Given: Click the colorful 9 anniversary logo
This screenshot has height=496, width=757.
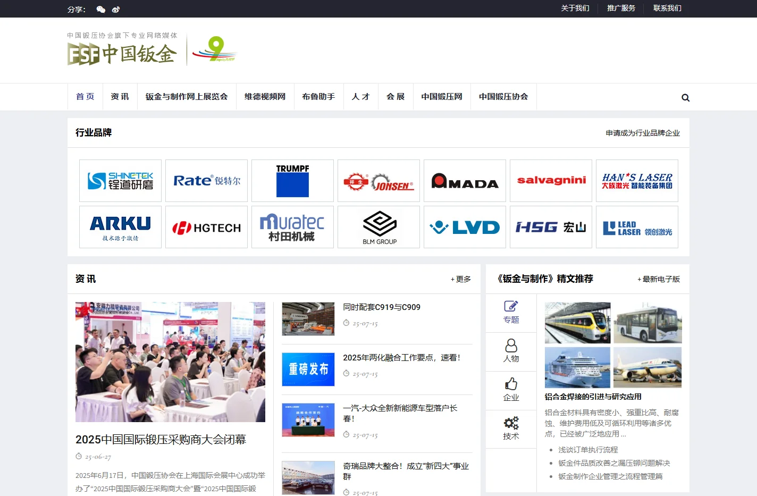Looking at the screenshot, I should [x=214, y=50].
